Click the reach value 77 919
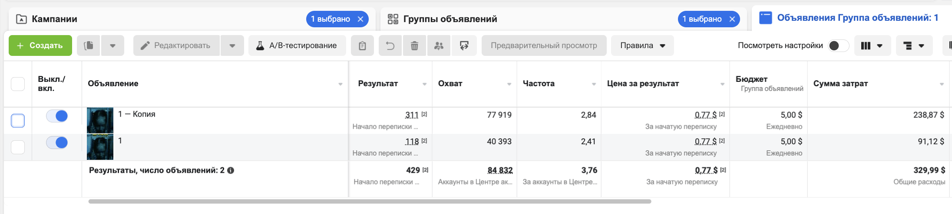The image size is (952, 214). coord(499,115)
